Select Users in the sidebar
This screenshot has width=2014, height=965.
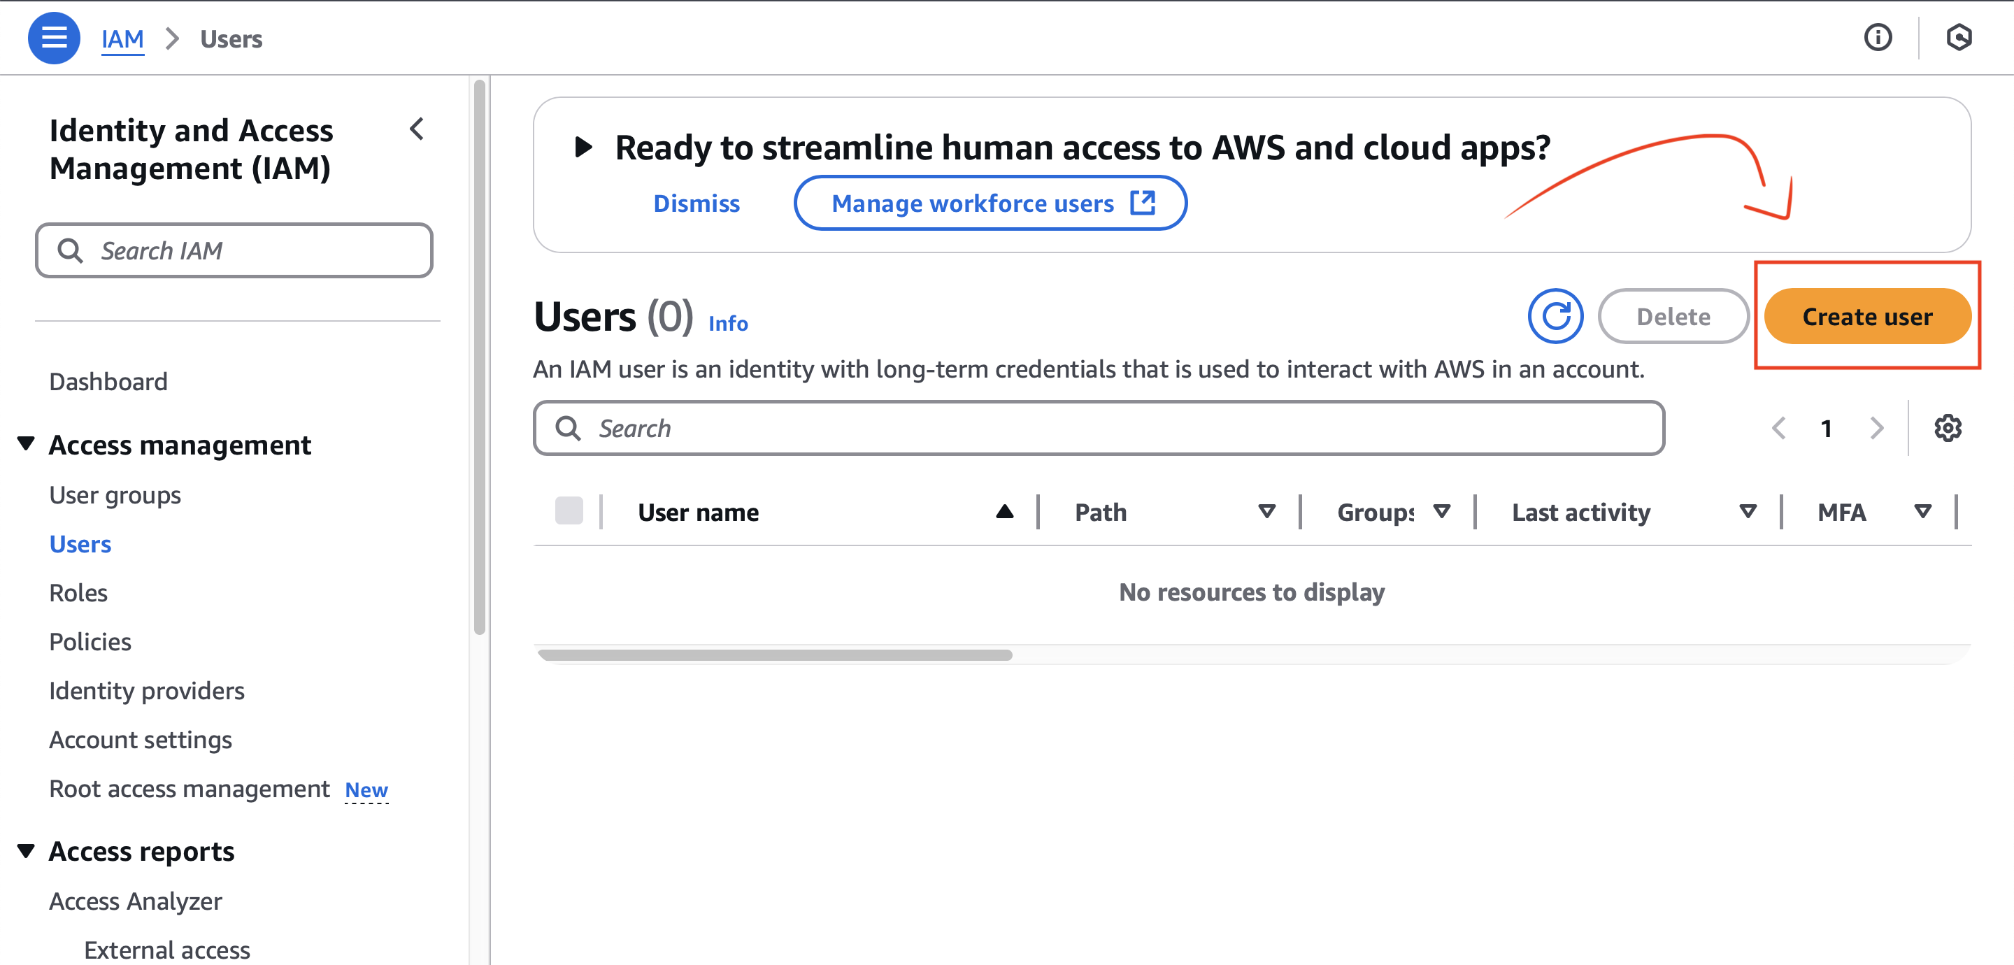click(80, 544)
